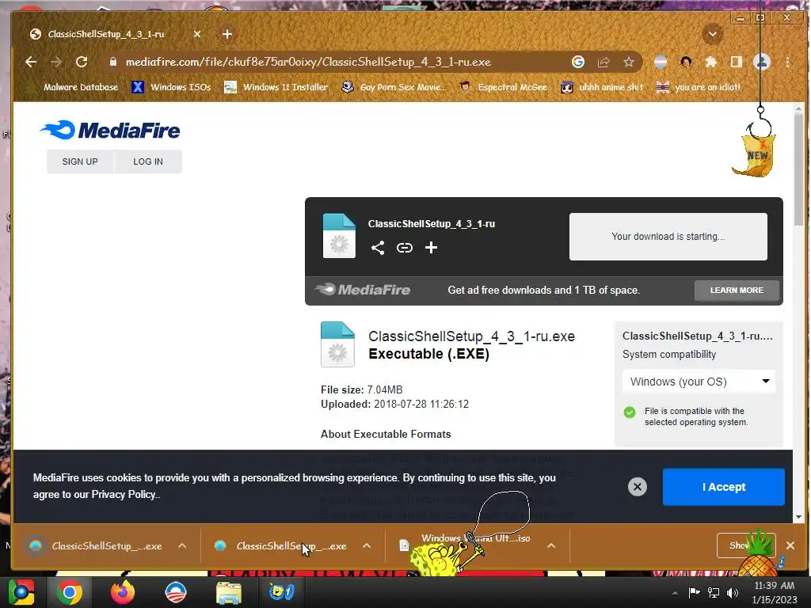
Task: Open a new browser tab
Action: coord(227,34)
